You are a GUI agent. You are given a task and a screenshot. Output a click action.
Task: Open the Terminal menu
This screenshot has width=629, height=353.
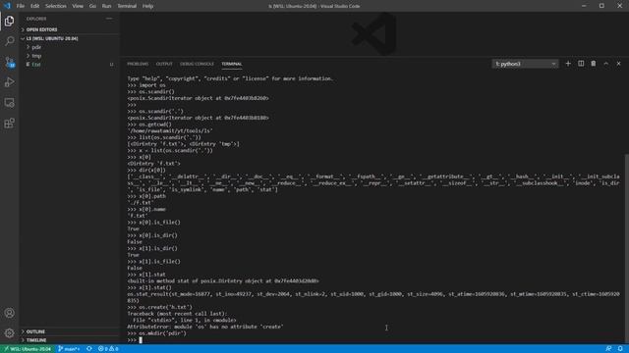pos(127,6)
